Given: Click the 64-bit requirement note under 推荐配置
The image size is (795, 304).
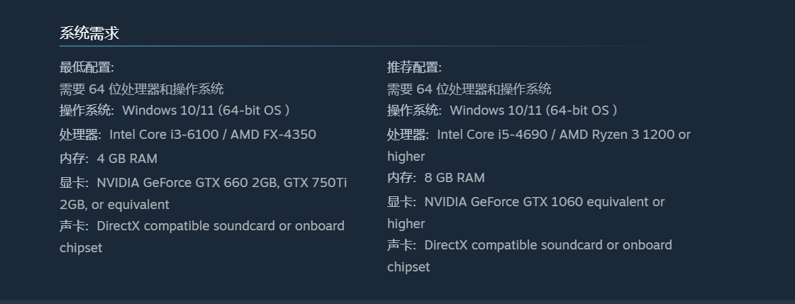Looking at the screenshot, I should point(469,89).
